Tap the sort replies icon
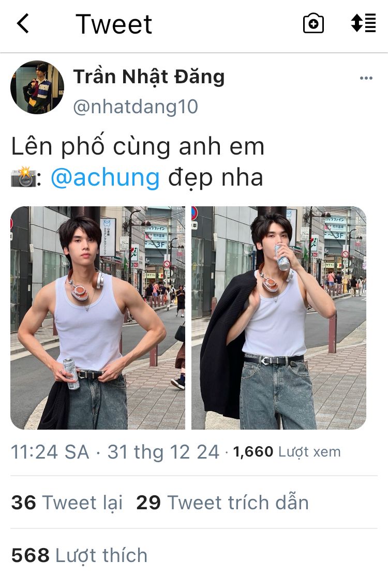Screen dimensions: 388x577 click(x=363, y=23)
